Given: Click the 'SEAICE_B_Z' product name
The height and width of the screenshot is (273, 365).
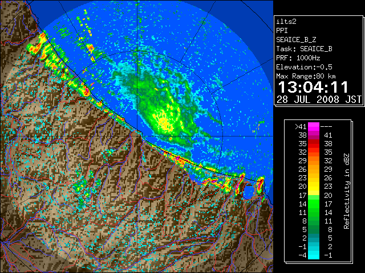Looking at the screenshot, I should tap(296, 40).
